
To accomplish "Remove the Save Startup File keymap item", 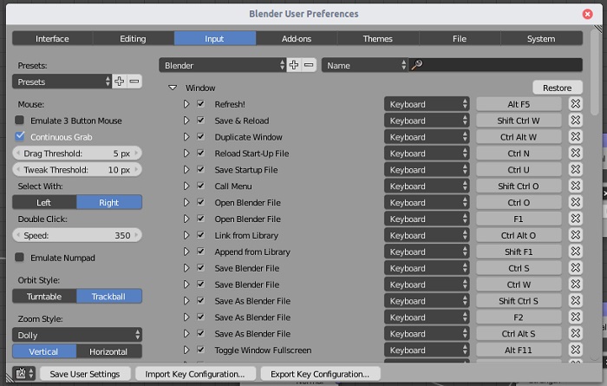I will click(575, 169).
